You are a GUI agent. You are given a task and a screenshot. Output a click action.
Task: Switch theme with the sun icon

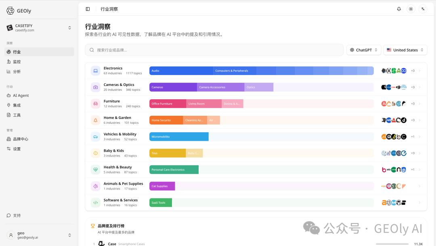411,9
